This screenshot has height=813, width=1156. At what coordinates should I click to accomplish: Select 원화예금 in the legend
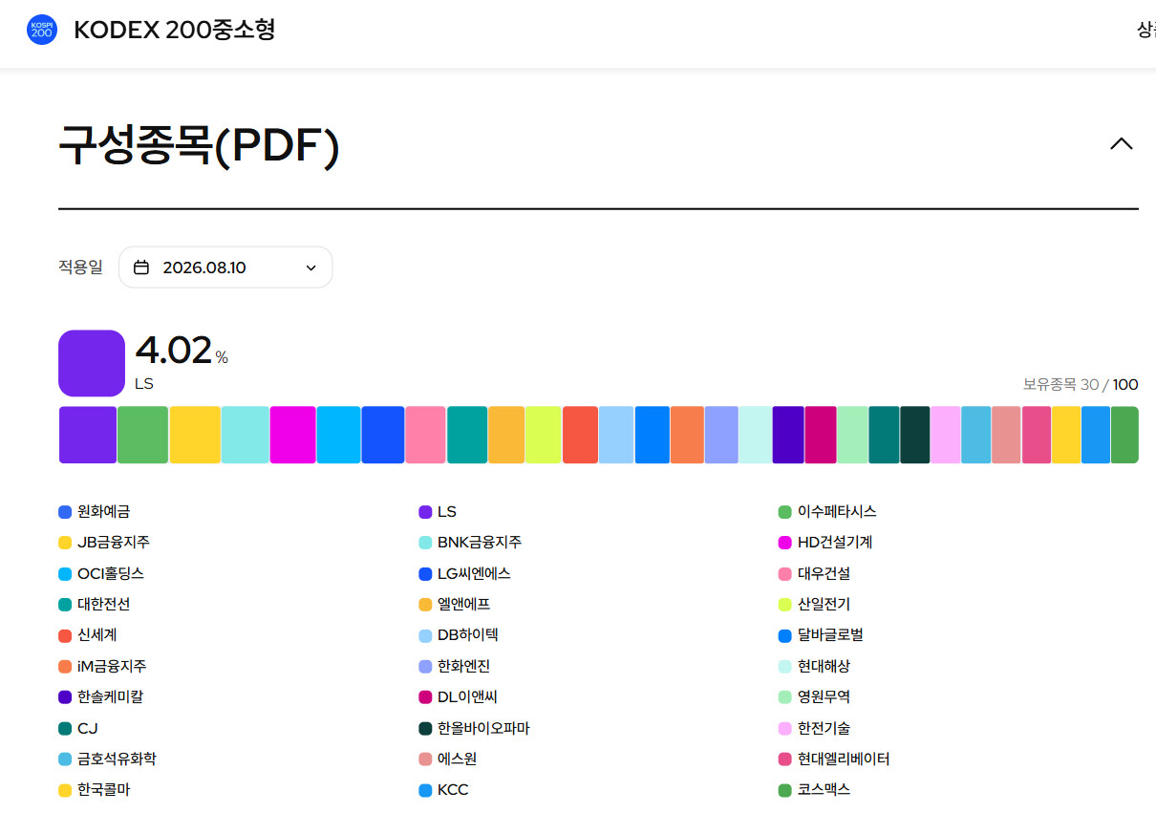95,512
